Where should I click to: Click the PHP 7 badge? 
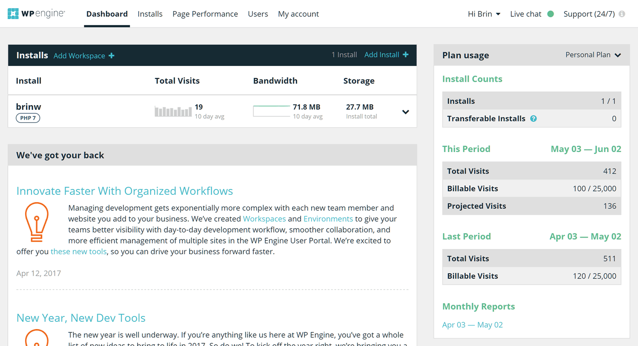(28, 118)
